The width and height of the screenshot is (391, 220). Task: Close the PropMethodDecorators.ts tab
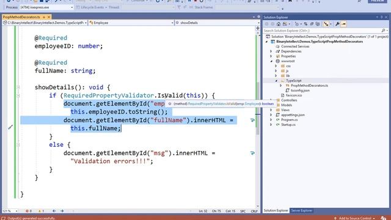click(x=49, y=17)
